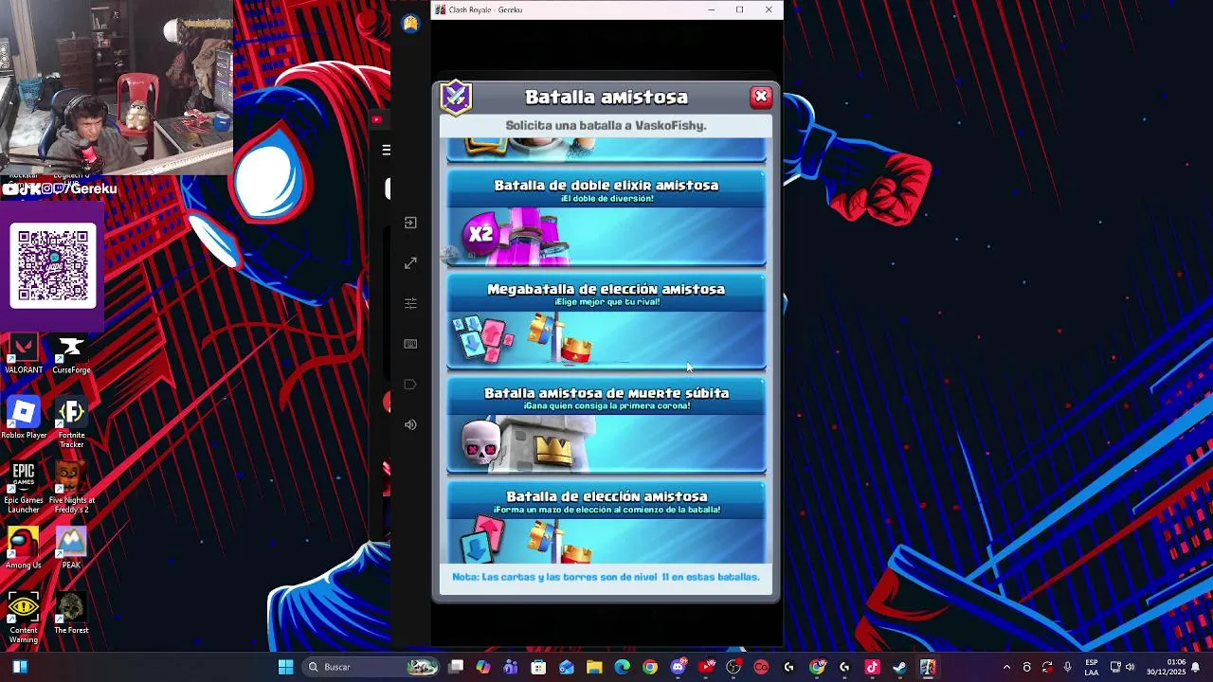Select Batalla de doble elixir amistosa
Screen dimensions: 1213x682
(x=606, y=219)
